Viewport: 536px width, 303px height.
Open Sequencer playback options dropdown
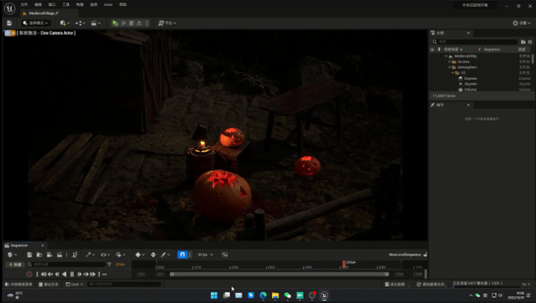click(121, 255)
